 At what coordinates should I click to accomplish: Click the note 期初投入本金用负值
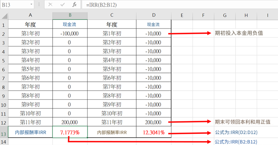239,33
